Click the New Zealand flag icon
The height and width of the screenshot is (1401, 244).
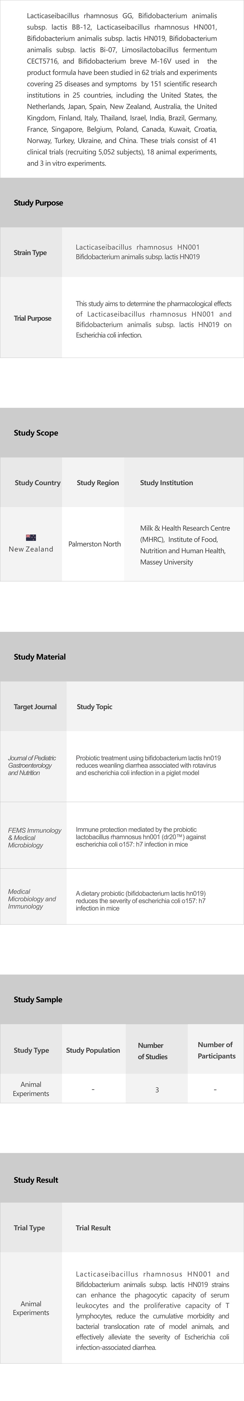coord(31,537)
